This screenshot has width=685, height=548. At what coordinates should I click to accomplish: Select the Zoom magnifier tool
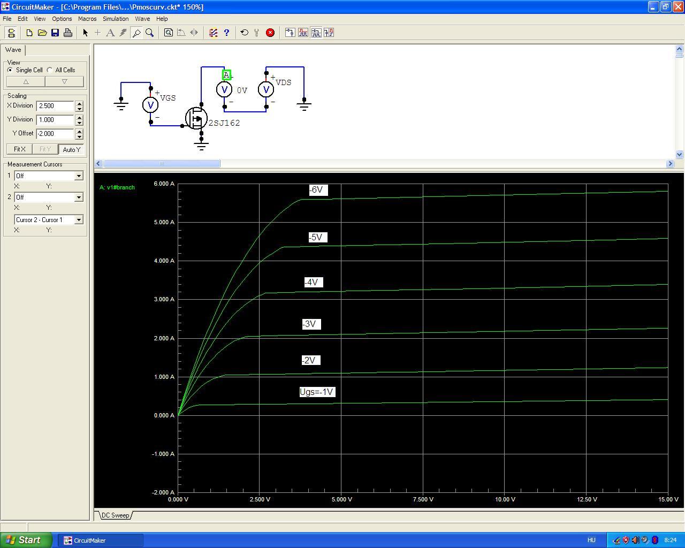[150, 33]
